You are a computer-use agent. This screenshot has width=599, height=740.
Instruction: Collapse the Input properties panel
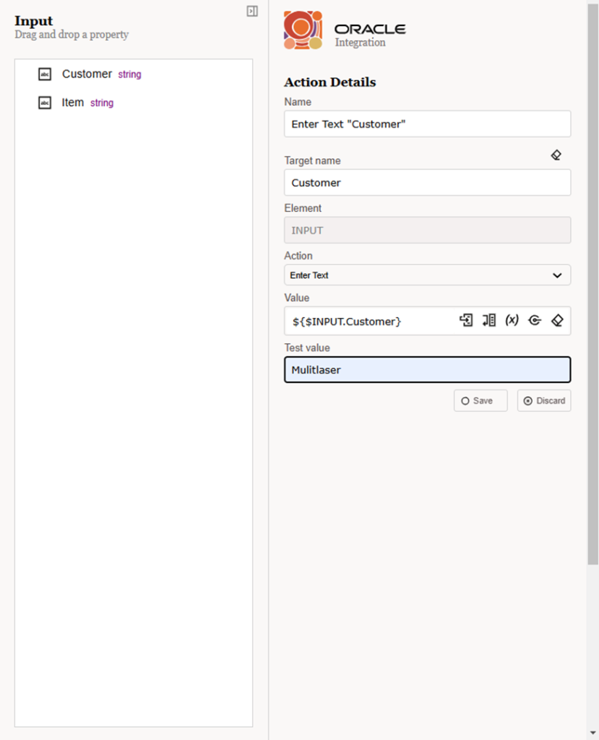pos(251,11)
